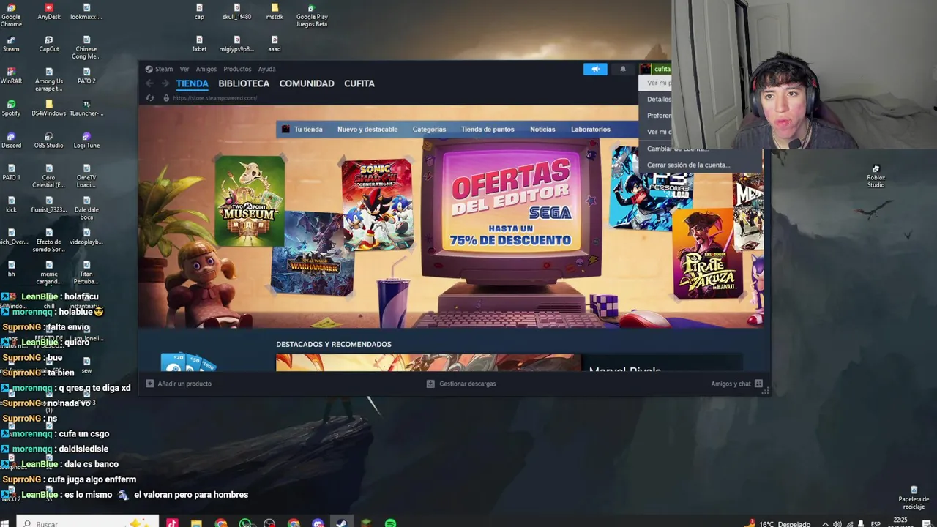Expand Nuevo y destacable menu
This screenshot has height=527, width=937.
(x=367, y=130)
